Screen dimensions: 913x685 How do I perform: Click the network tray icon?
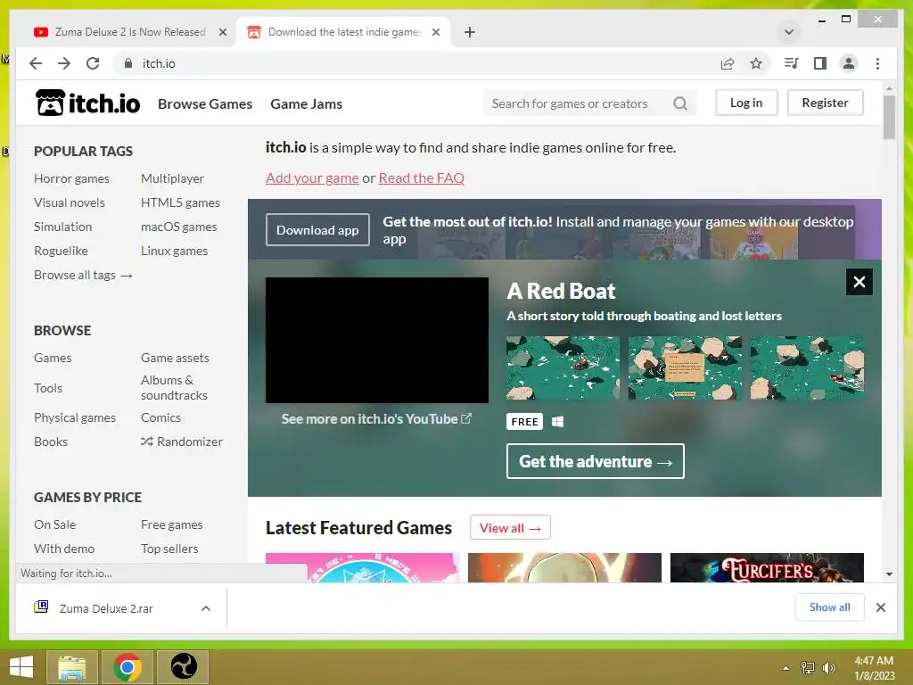click(807, 668)
